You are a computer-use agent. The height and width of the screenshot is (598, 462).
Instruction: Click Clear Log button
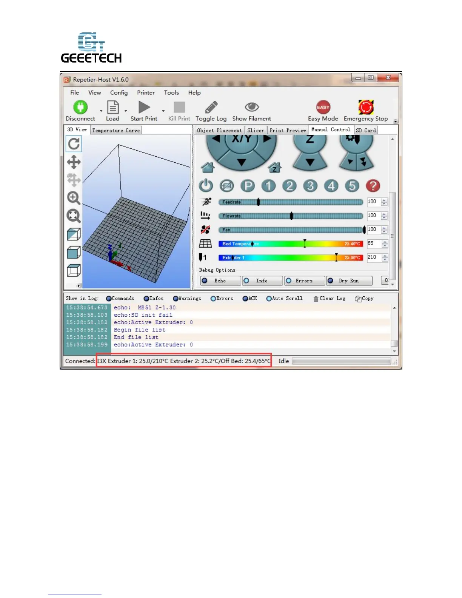coord(330,299)
